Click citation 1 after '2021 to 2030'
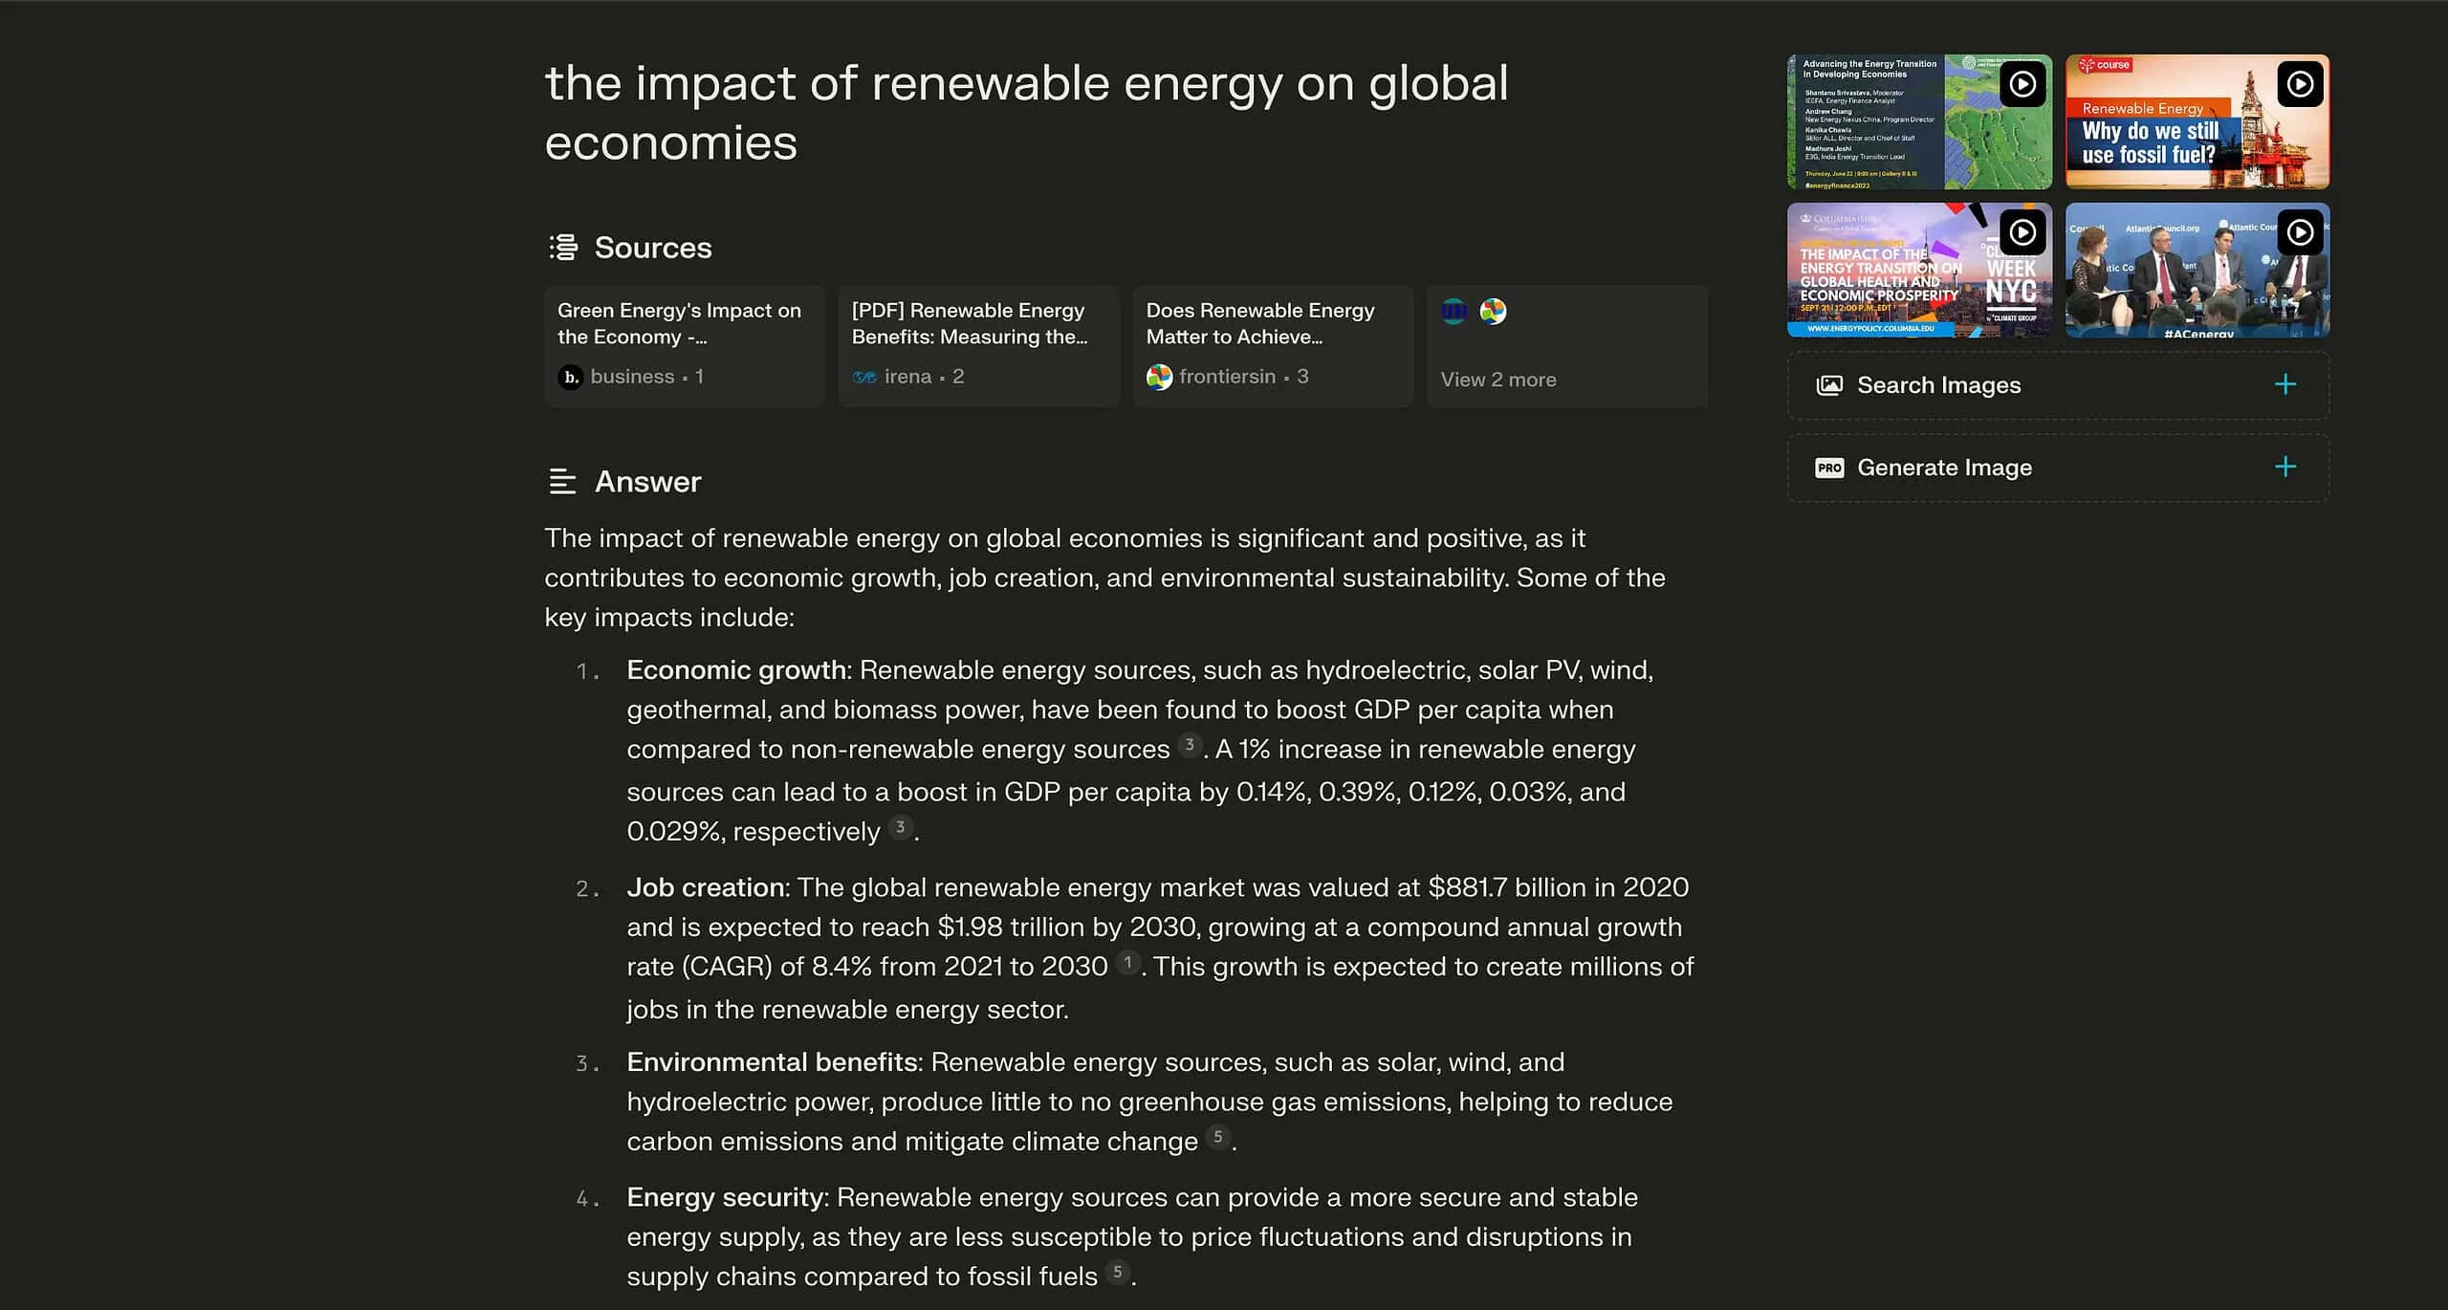2448x1310 pixels. coord(1127,962)
